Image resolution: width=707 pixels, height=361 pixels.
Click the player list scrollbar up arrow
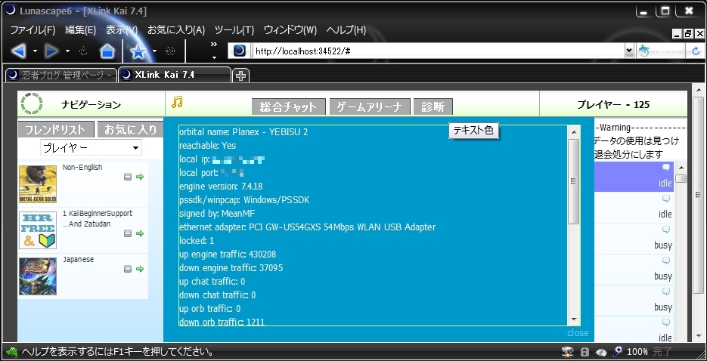point(681,168)
